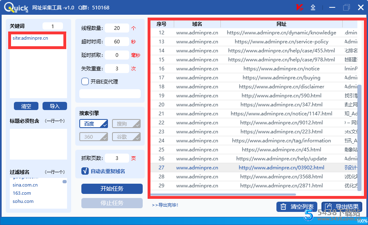
Task: Click the red VIP icon
Action: pyautogui.click(x=299, y=7)
